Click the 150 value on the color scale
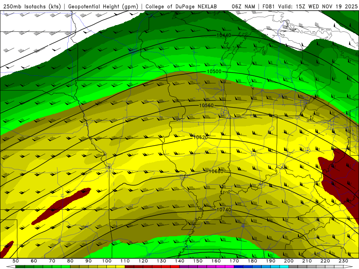Screen dimensions: 359x269 tap(198, 261)
